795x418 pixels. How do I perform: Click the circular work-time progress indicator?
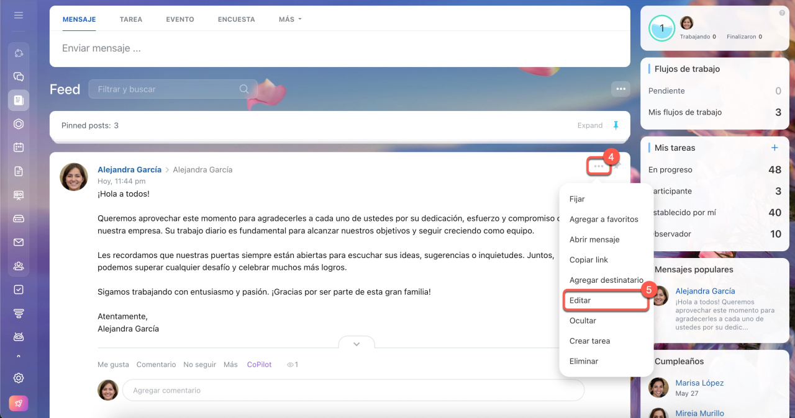(x=661, y=29)
